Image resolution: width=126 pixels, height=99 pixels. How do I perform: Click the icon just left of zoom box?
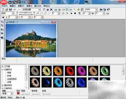(x=82, y=10)
